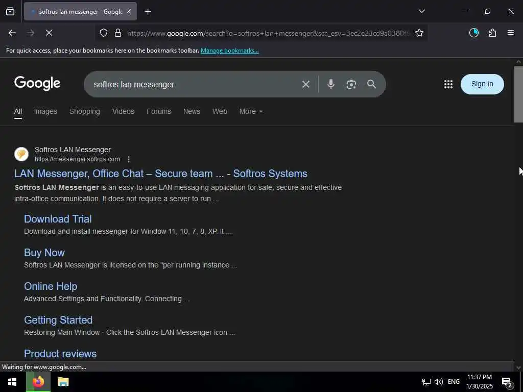Image resolution: width=523 pixels, height=392 pixels.
Task: Open the three-dot menu next to messenger.softros.com
Action: click(129, 159)
